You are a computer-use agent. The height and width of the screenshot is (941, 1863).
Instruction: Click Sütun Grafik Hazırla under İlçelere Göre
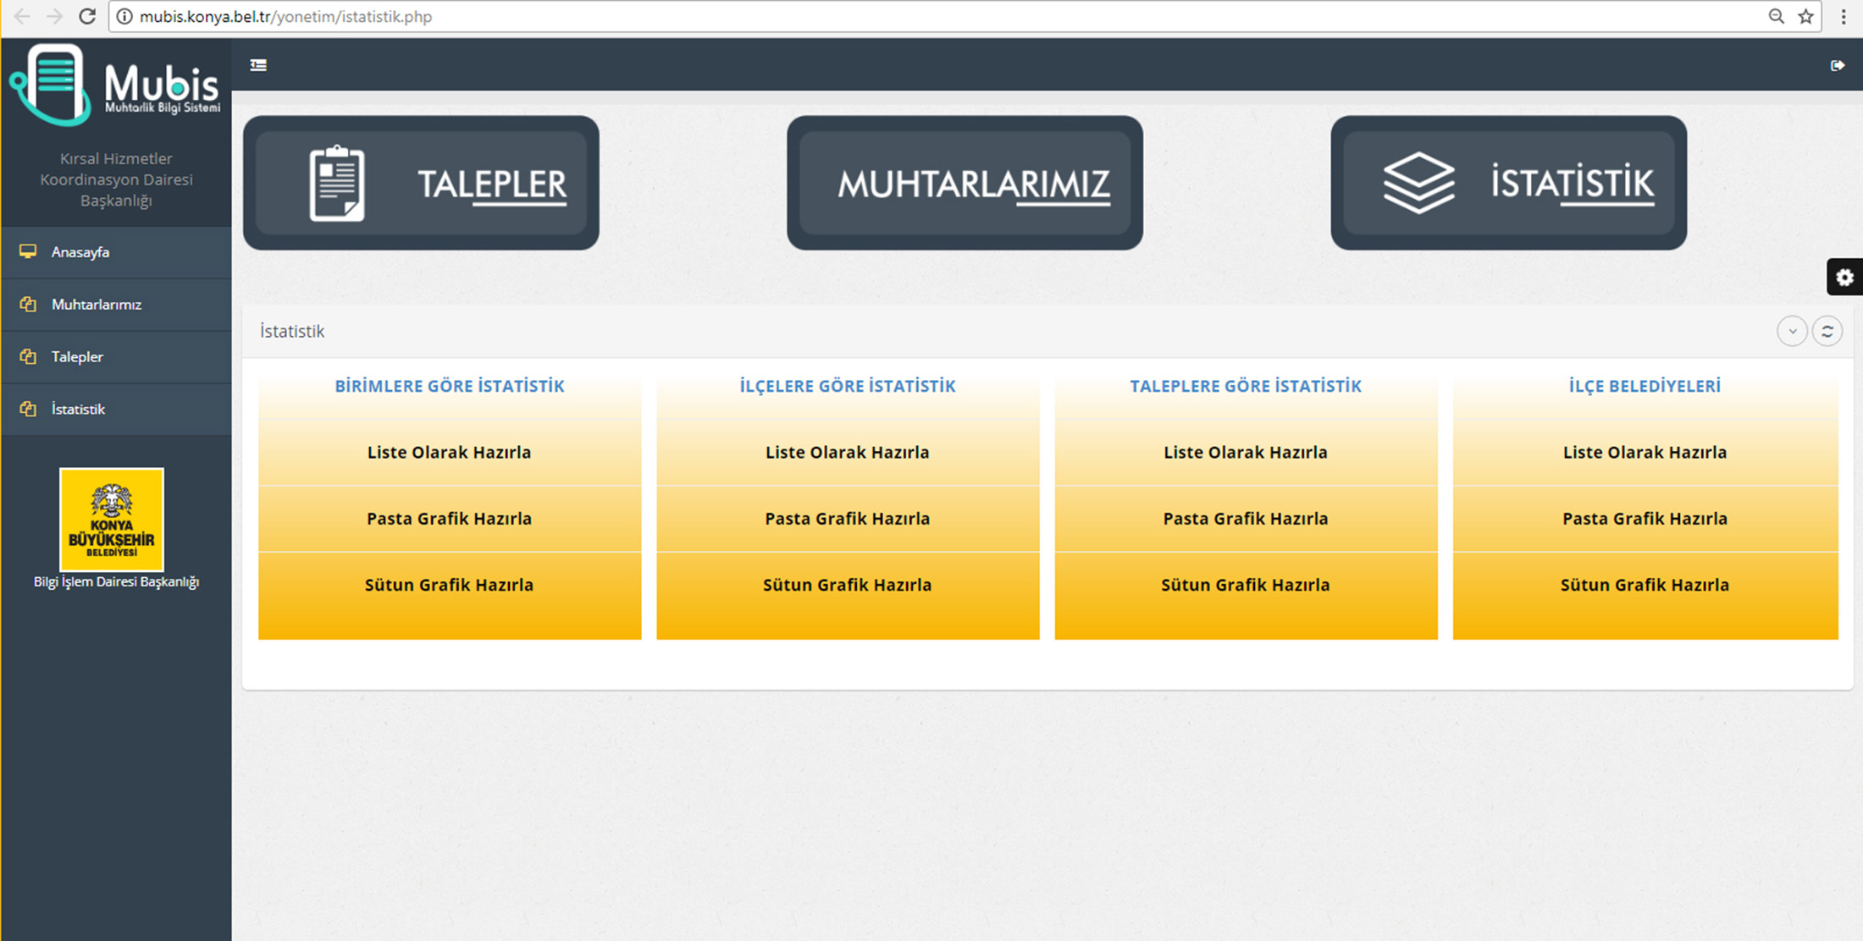[x=847, y=585]
